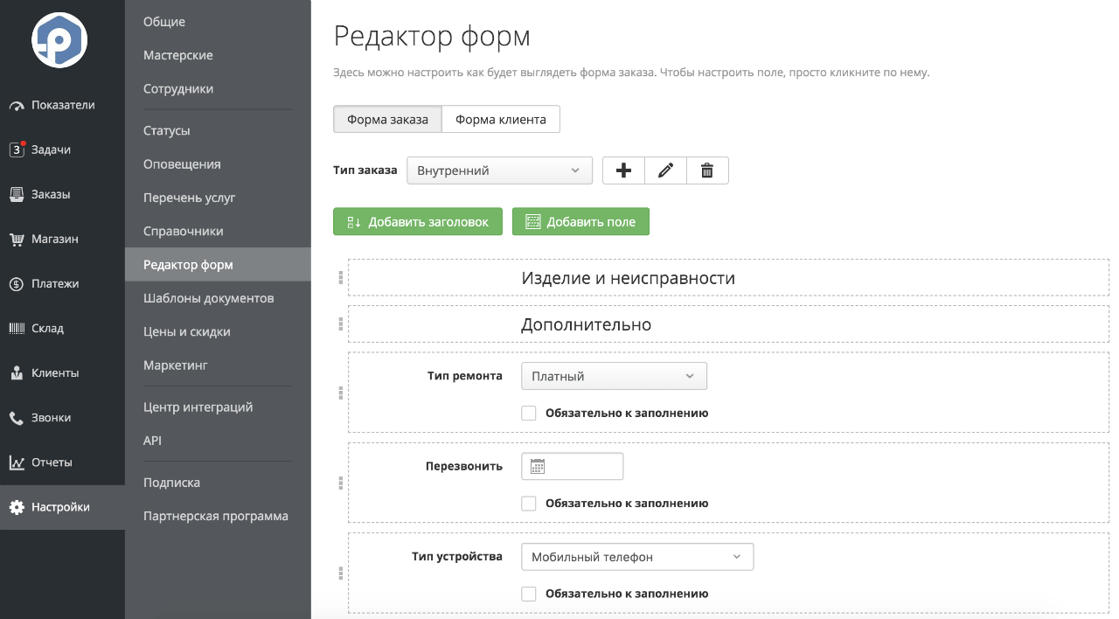Open Статусы settings section
Image resolution: width=1119 pixels, height=619 pixels.
[167, 131]
